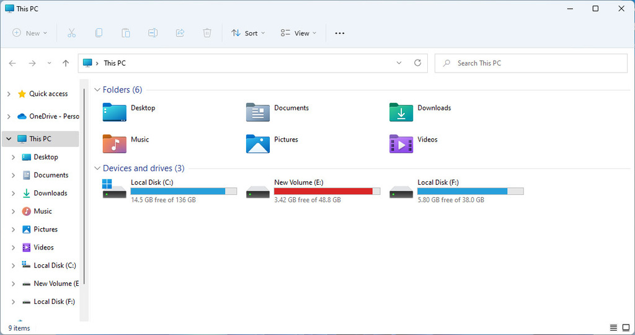
Task: Select Videos in navigation pane
Action: (38, 248)
